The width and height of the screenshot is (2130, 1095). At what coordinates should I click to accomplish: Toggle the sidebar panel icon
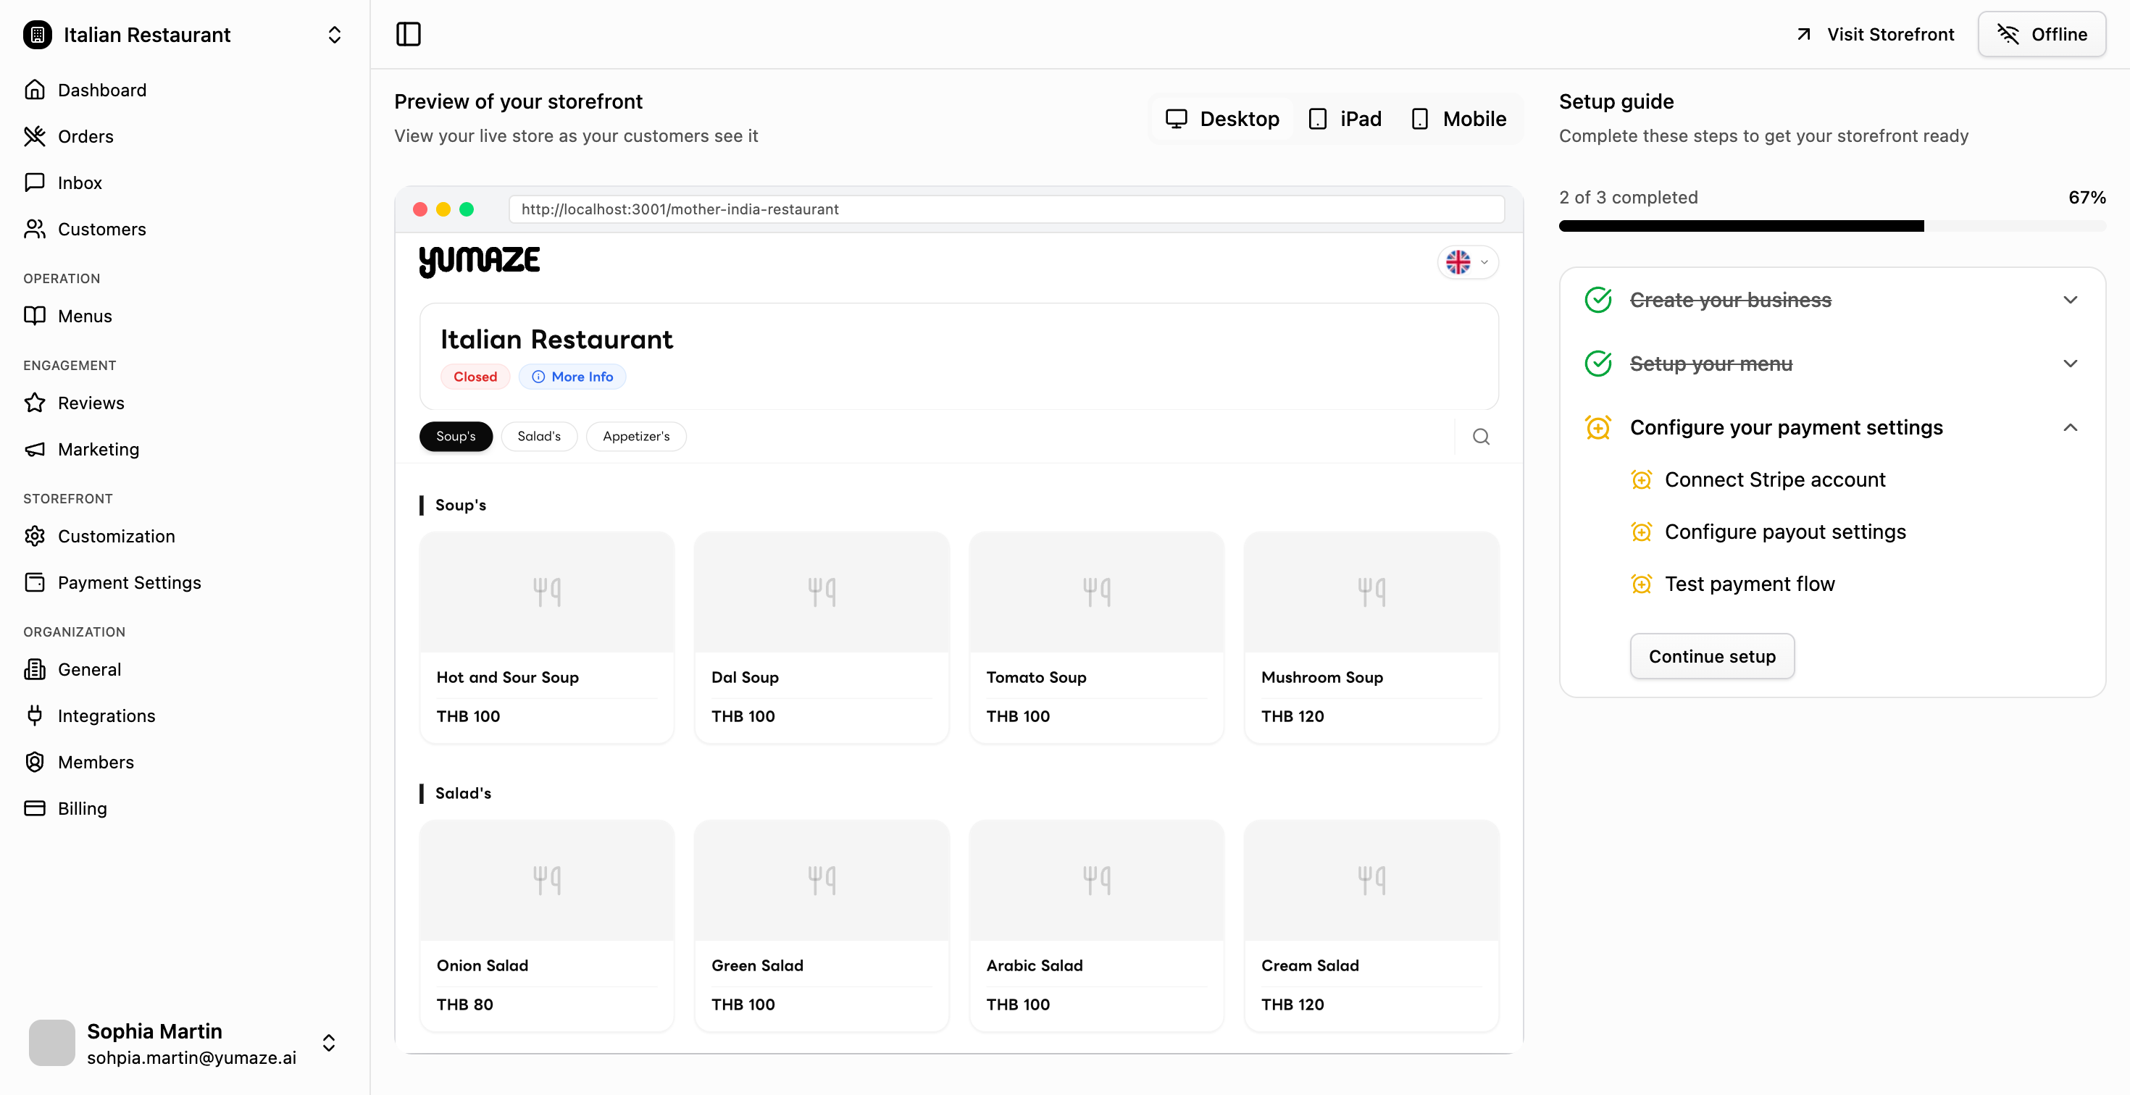409,34
